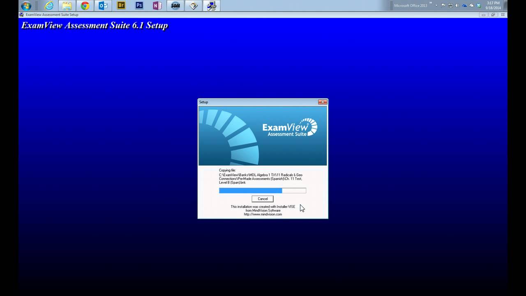The image size is (526, 296).
Task: Open Outlook from the taskbar
Action: tap(103, 6)
